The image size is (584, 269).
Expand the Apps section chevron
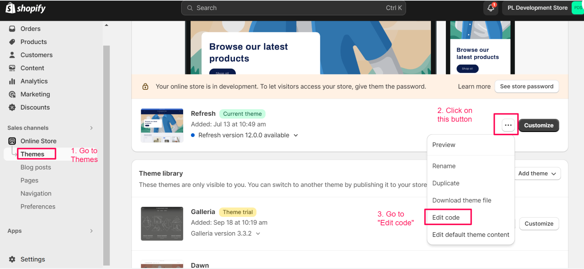91,231
